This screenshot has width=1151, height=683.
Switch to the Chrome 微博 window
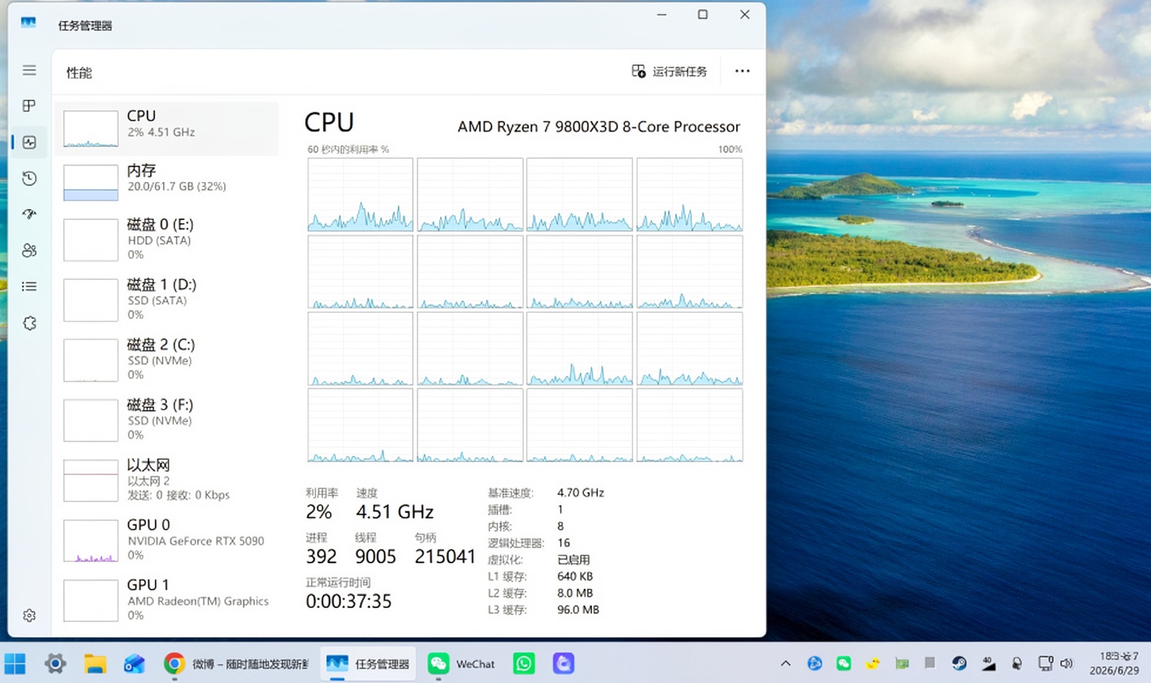click(x=236, y=664)
